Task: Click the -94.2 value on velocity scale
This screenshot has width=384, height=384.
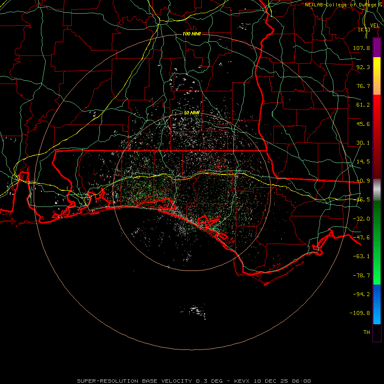Action: click(361, 294)
